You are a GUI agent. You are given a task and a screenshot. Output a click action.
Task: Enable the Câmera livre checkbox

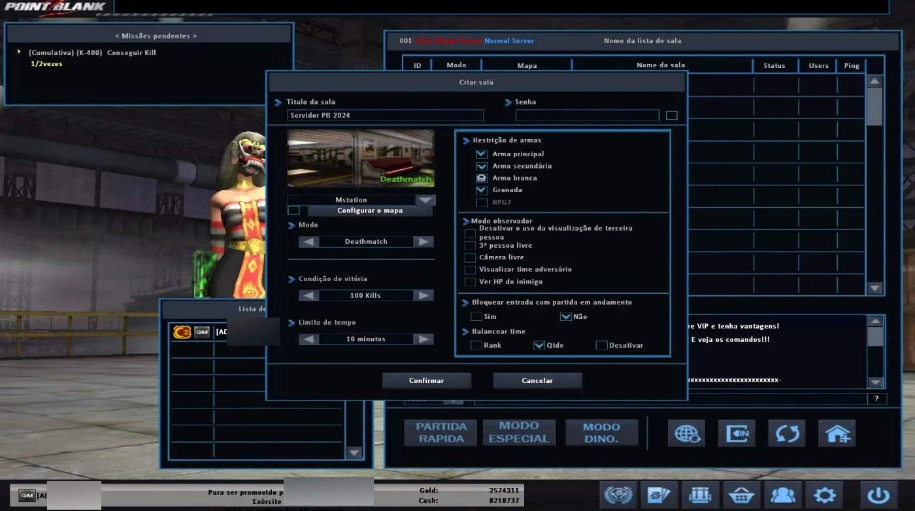[x=470, y=257]
